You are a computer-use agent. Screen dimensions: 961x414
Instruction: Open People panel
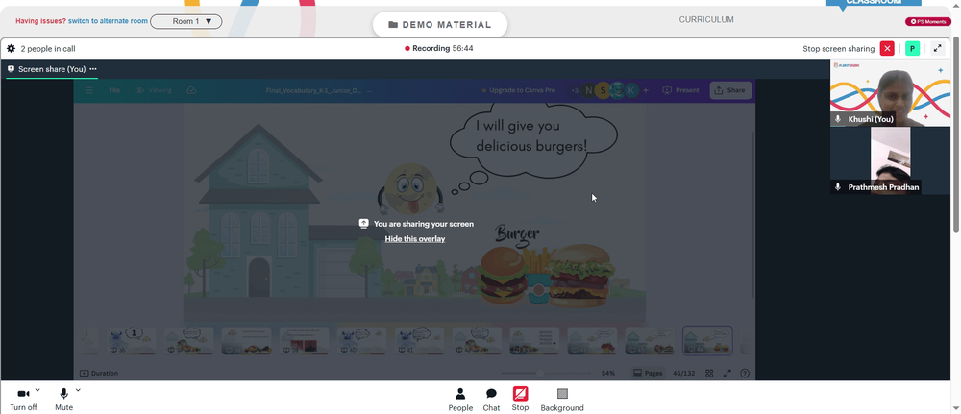point(460,400)
